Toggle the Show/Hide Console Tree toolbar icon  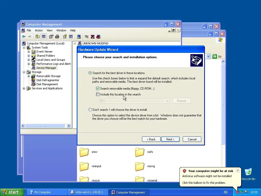(x=44, y=37)
